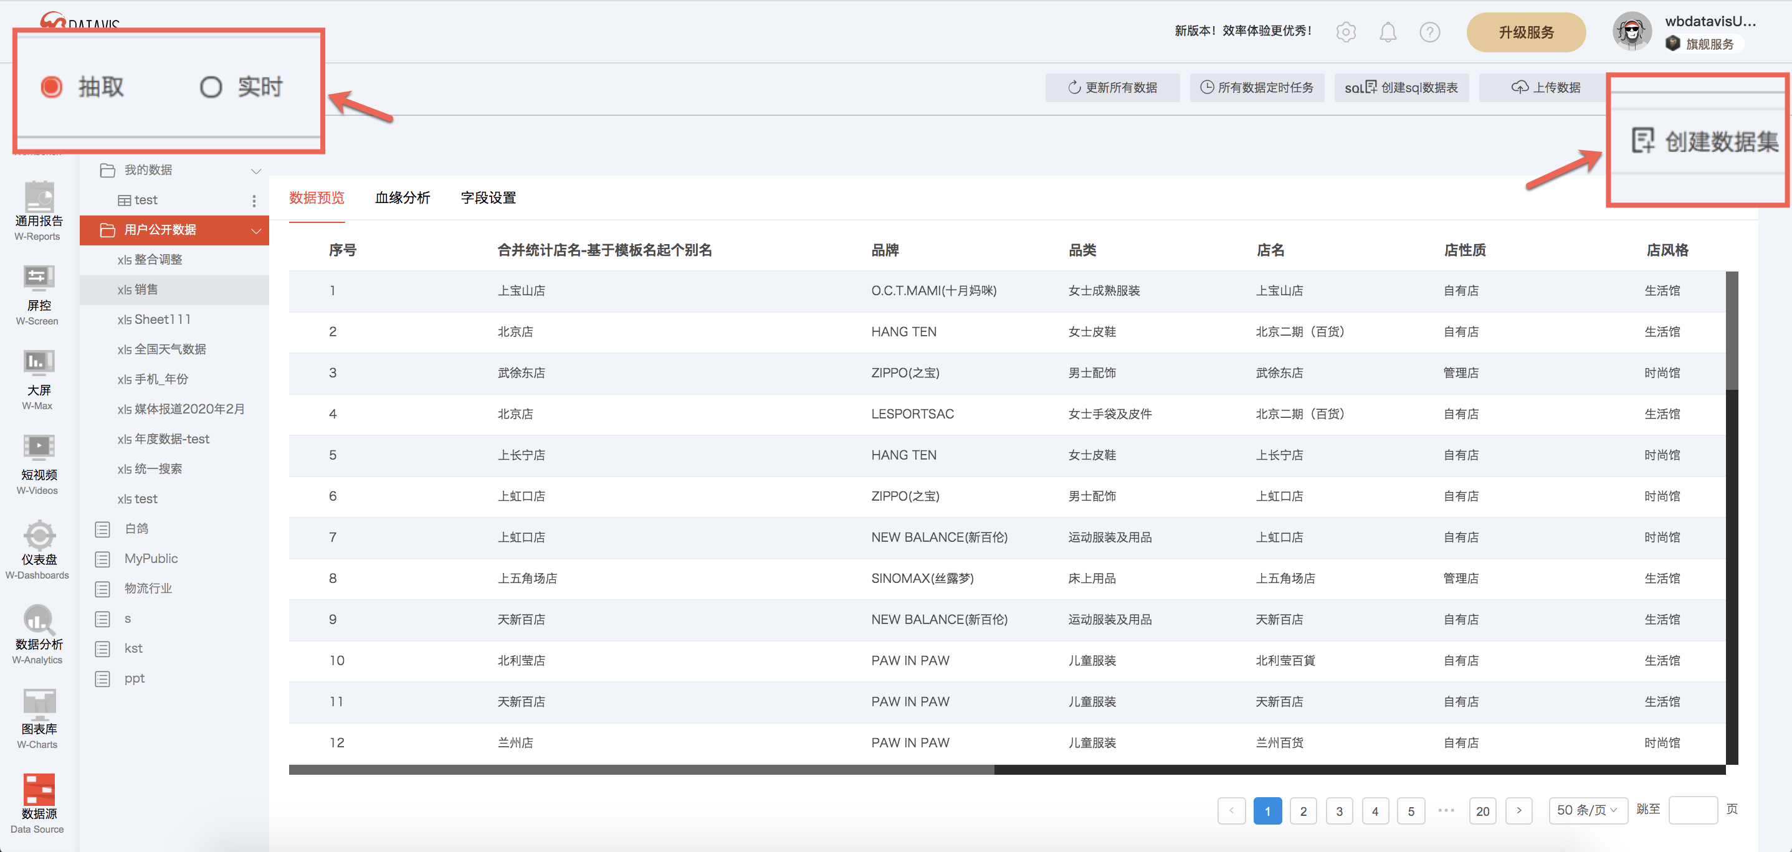Viewport: 1792px width, 852px height.
Task: Click 所有数据定时任务 button
Action: (x=1256, y=88)
